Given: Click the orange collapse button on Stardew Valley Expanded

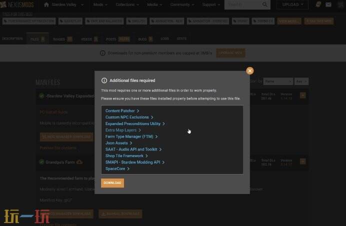Looking at the screenshot, I should tap(302, 95).
